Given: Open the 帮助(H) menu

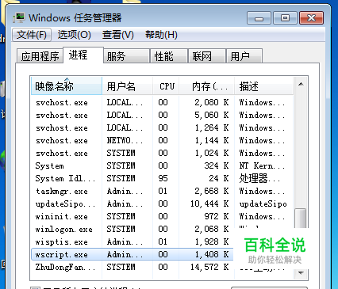Looking at the screenshot, I should click(x=161, y=35).
